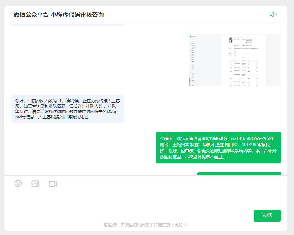
Task: Click footer text 智能对话由微信对话开放平台提供技术支持
Action: tap(143, 225)
